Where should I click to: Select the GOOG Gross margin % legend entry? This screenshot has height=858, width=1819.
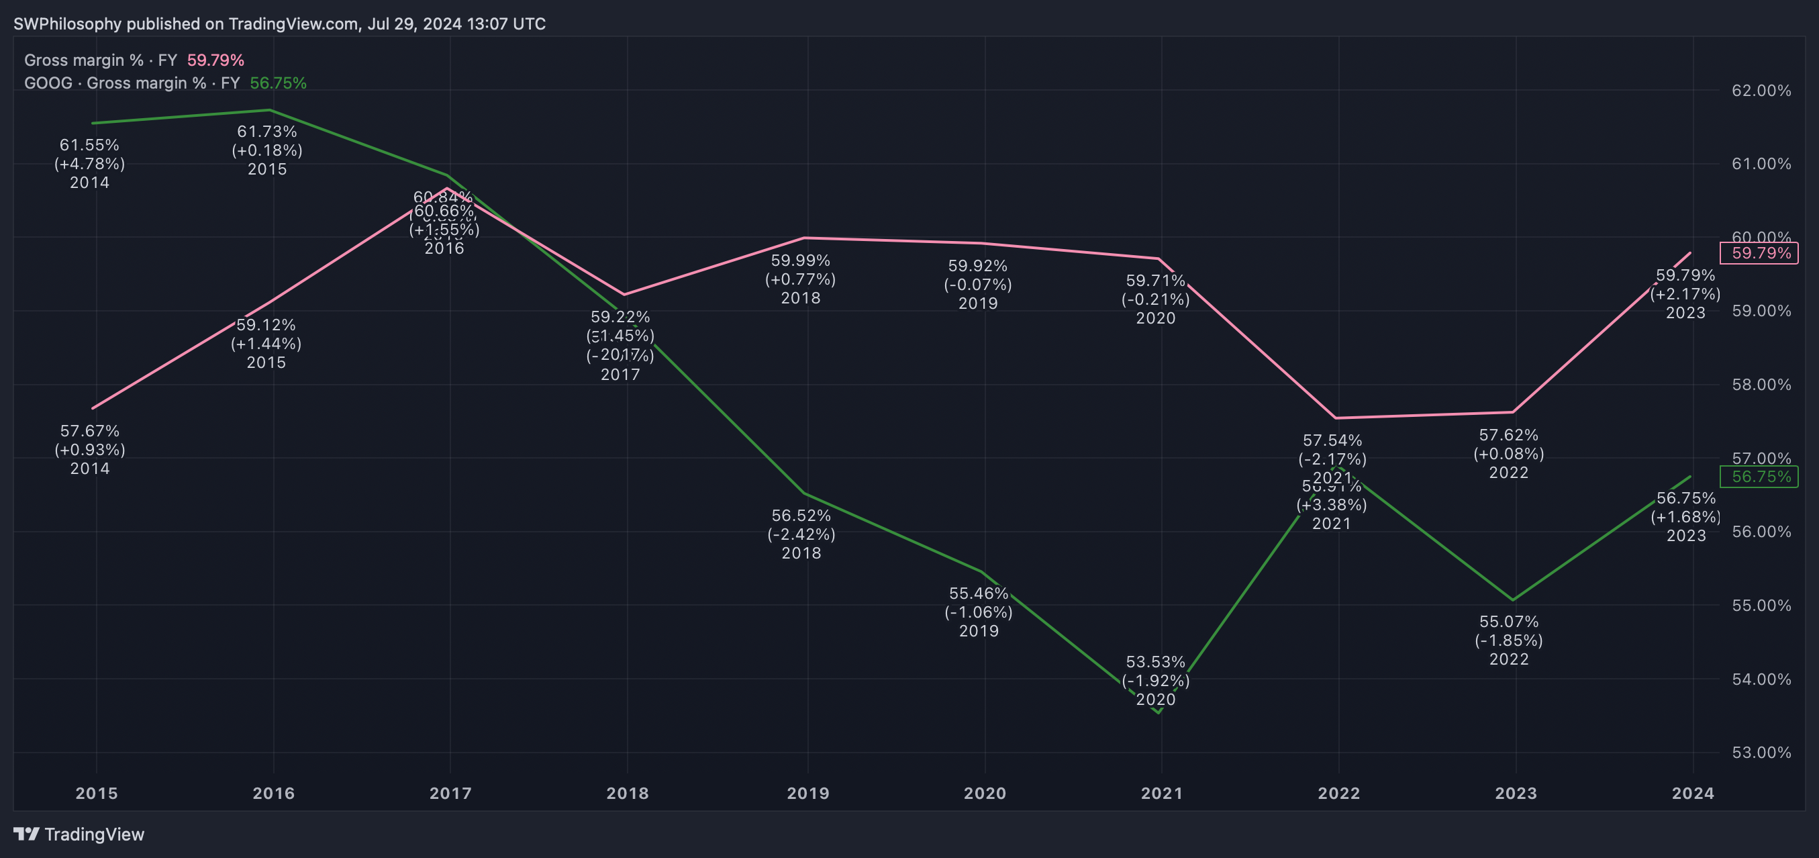coord(165,83)
